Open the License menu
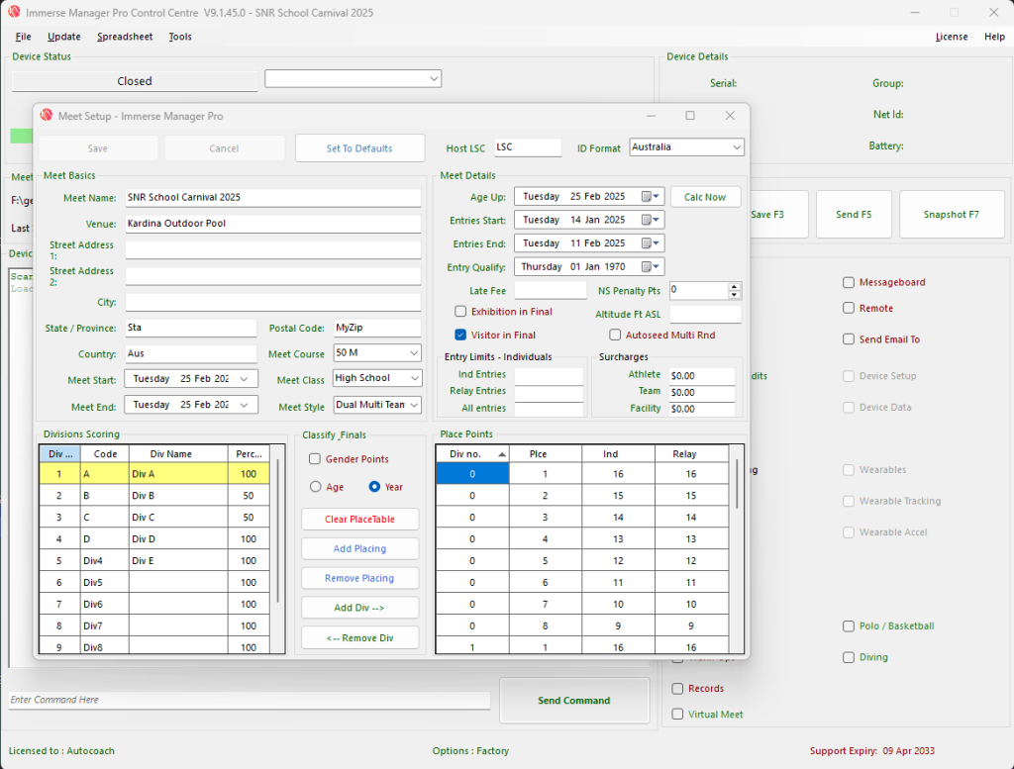This screenshot has width=1014, height=769. point(952,37)
